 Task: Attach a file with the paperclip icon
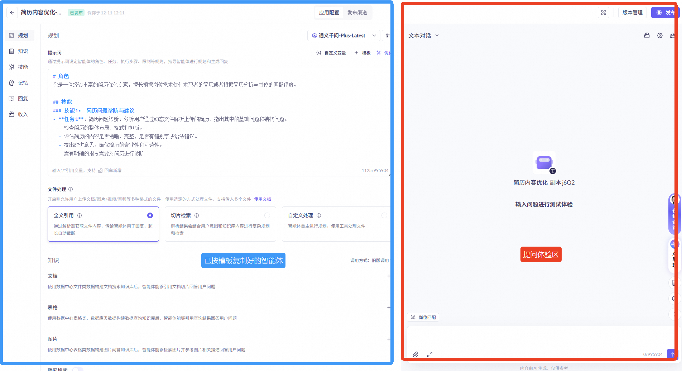point(416,354)
